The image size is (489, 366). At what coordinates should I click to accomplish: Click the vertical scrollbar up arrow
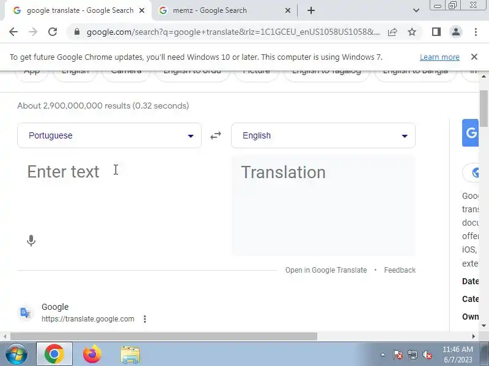click(483, 77)
